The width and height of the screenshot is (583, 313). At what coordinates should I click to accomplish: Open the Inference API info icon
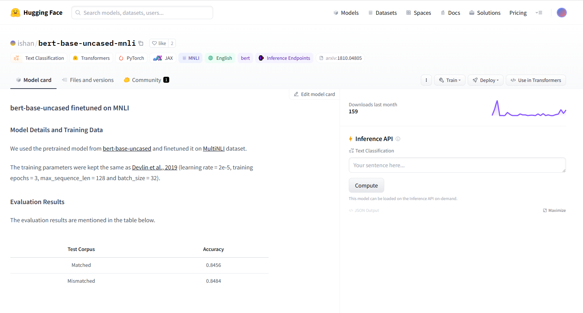click(398, 139)
